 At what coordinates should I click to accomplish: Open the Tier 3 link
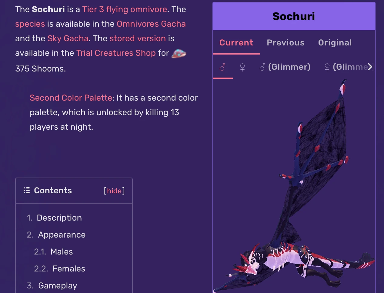[93, 9]
